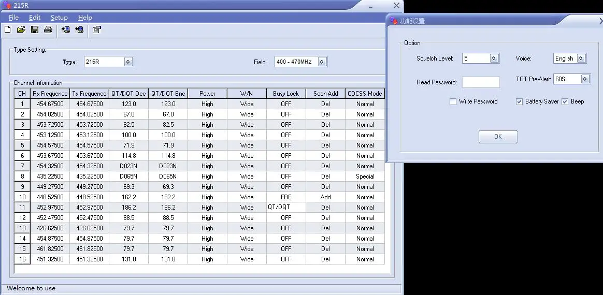Open the Squelch Level dropdown
This screenshot has width=603, height=295.
[x=494, y=58]
